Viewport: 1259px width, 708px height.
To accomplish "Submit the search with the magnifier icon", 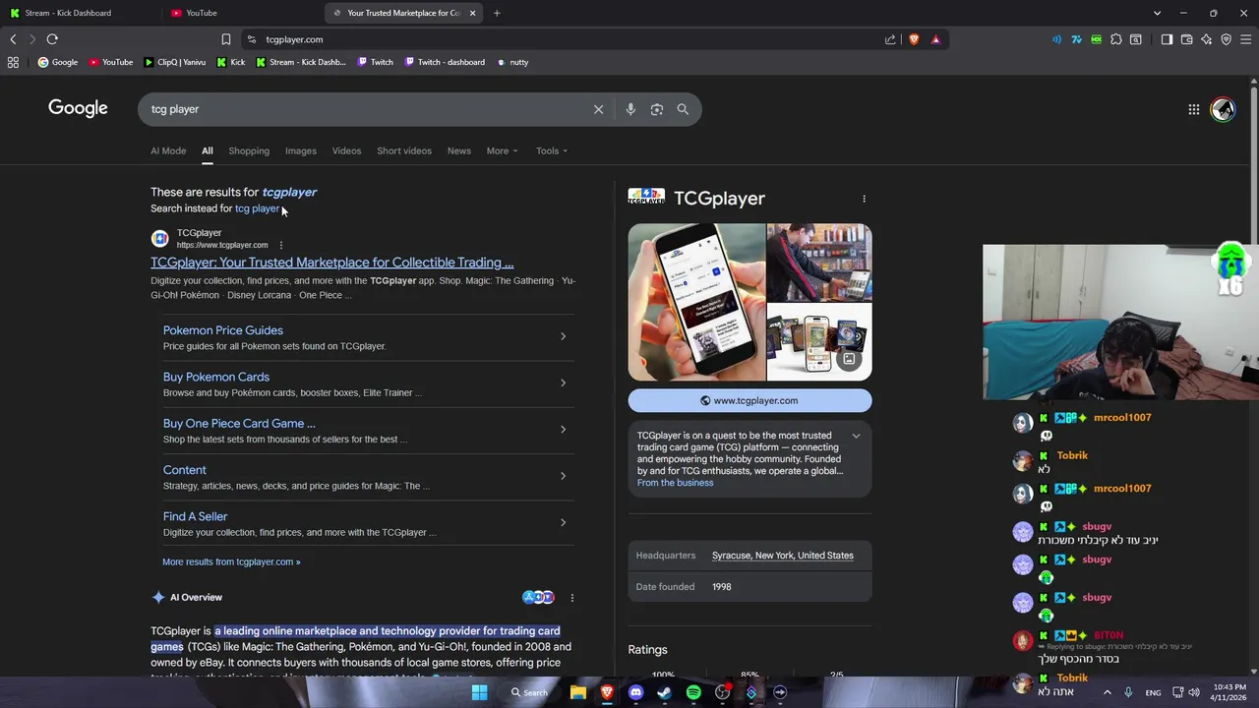I will pos(683,109).
